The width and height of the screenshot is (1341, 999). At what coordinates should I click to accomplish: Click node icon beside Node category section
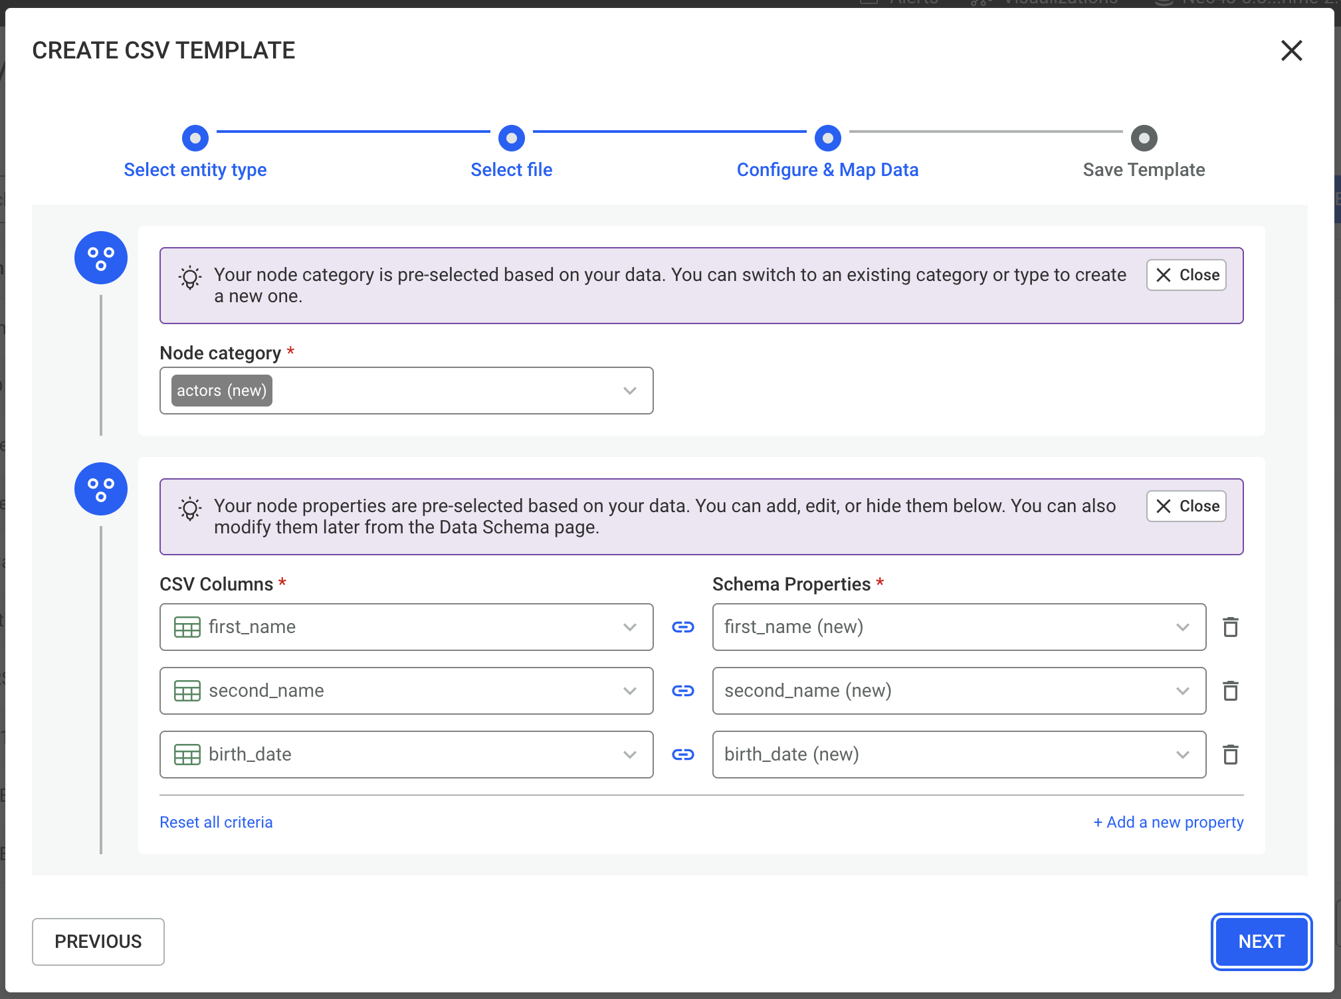click(101, 258)
